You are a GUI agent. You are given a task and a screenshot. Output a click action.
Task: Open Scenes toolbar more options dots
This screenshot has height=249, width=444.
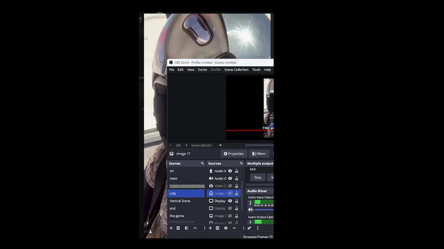tap(204, 228)
